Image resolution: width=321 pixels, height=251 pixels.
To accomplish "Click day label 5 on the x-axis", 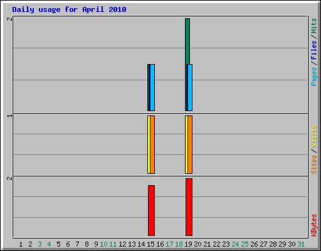I will (x=58, y=244).
